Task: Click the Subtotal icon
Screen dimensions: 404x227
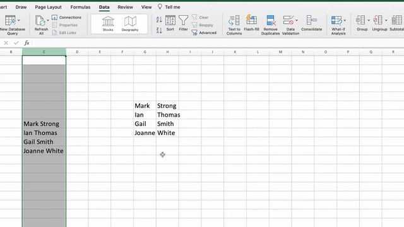Action: pos(397,20)
